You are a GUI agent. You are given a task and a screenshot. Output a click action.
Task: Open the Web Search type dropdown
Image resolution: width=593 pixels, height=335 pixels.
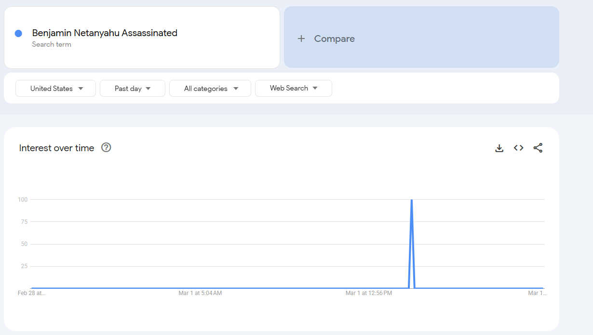coord(294,88)
